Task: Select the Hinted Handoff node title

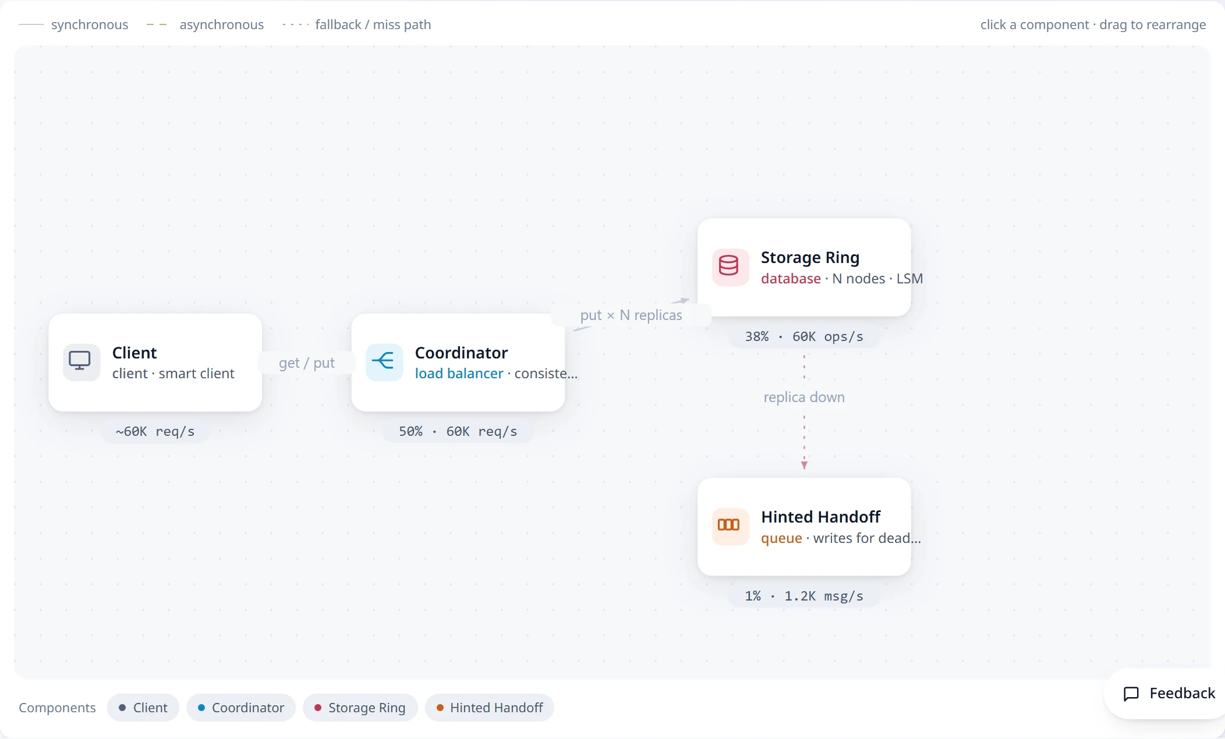Action: click(x=820, y=517)
